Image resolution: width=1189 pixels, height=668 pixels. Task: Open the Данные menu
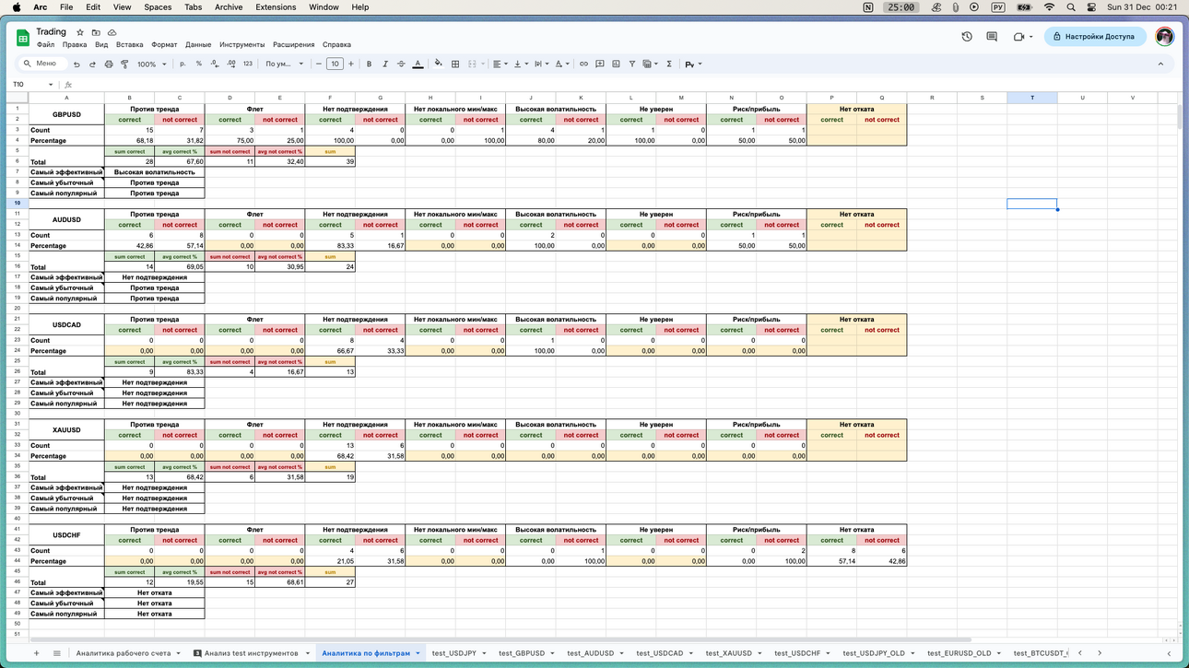(198, 44)
